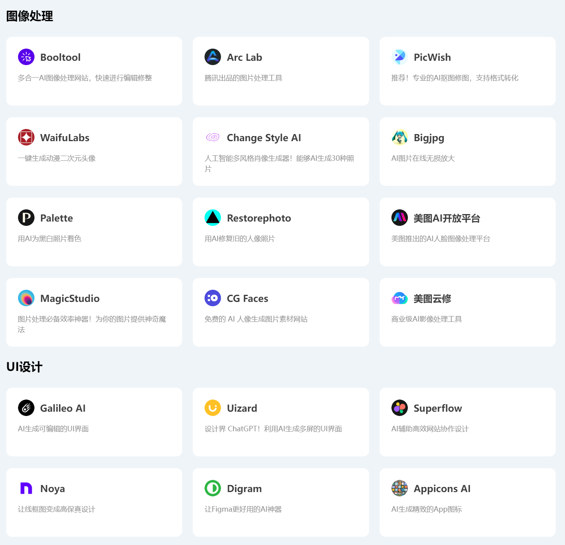Click the Superflow colorful dots icon
Screen dimensions: 565x545
400,408
